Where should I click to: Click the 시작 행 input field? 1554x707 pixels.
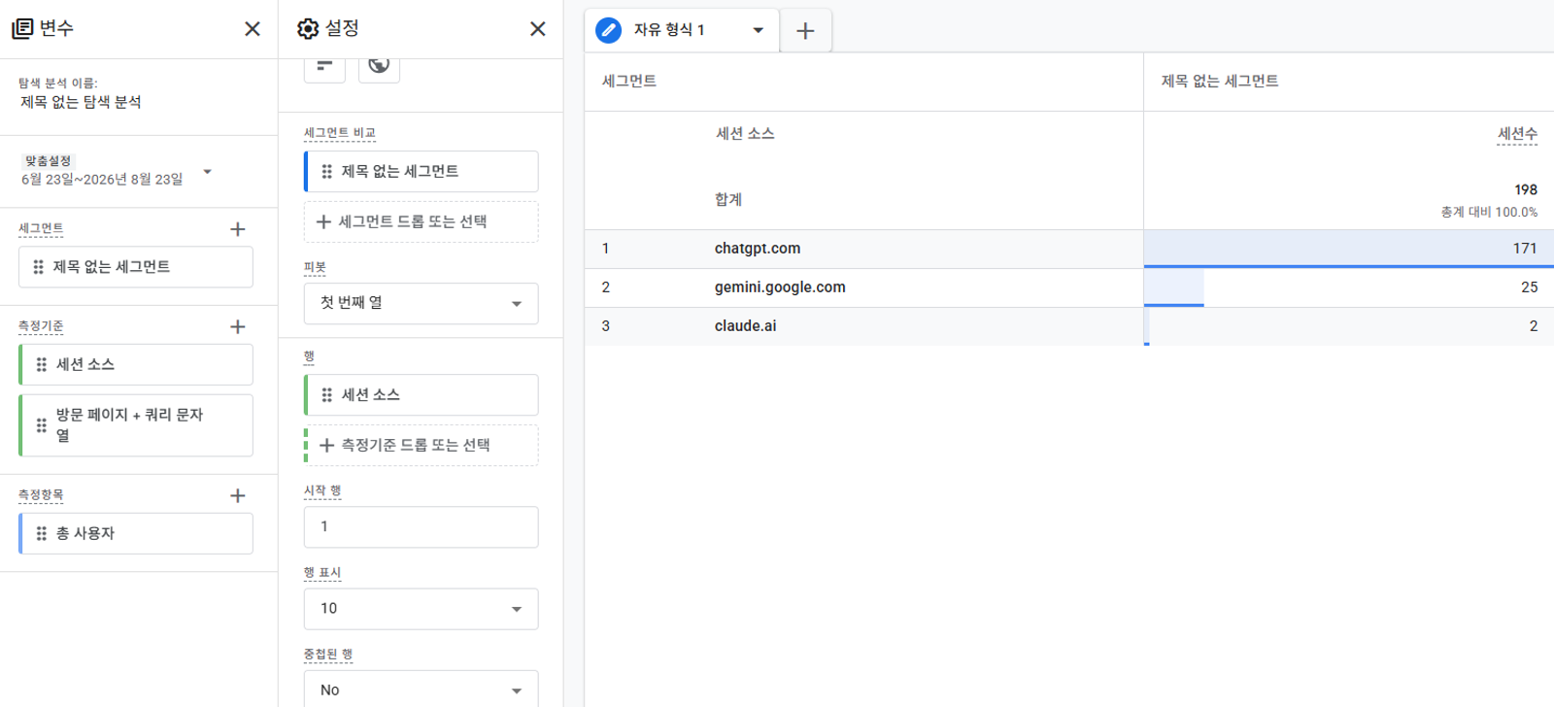tap(422, 527)
